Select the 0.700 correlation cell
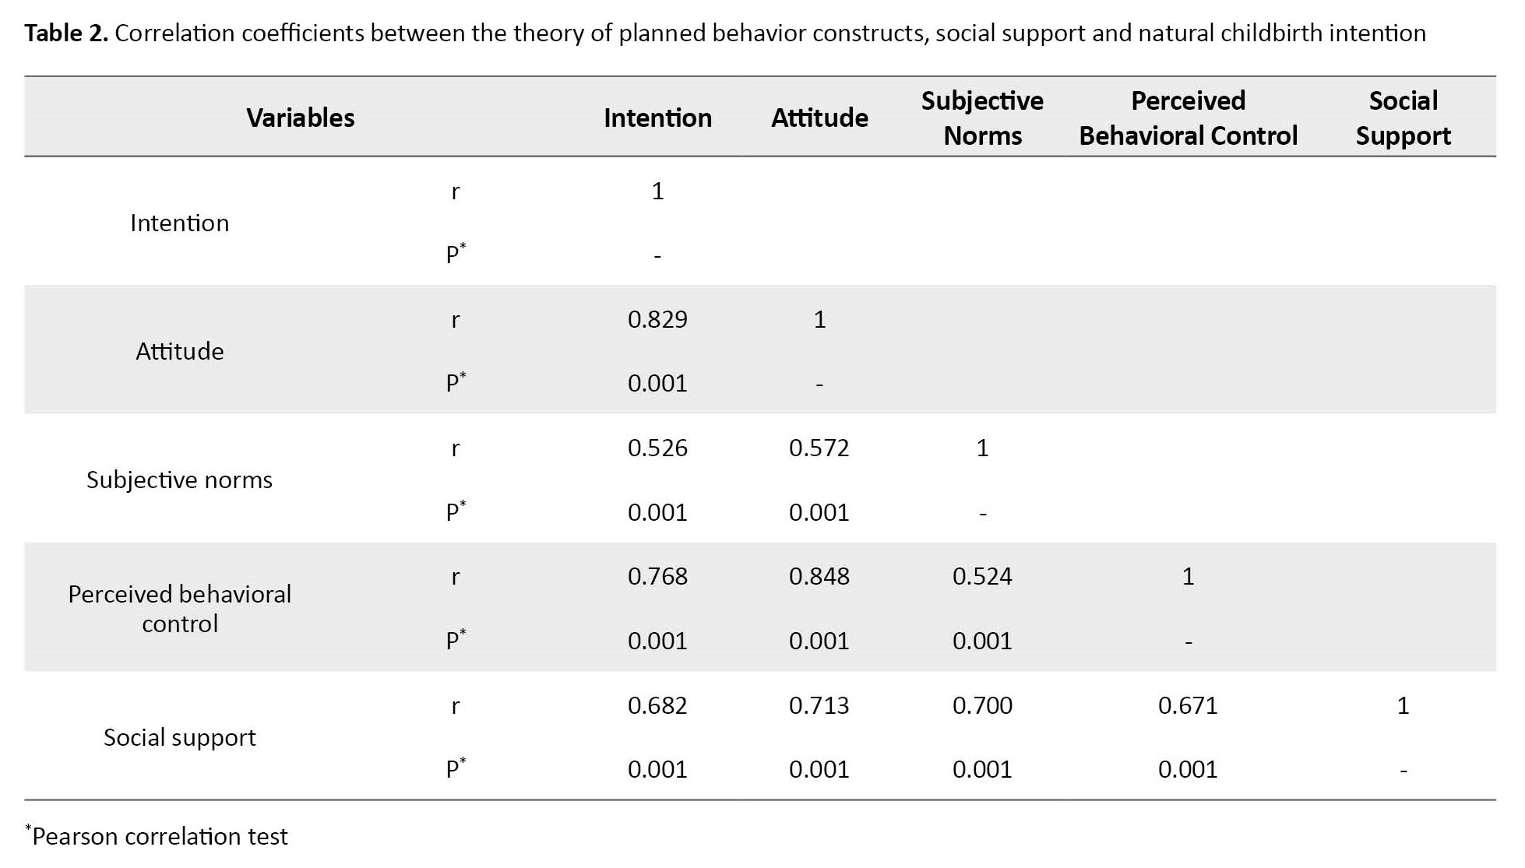Screen dimensions: 1525x868 pos(982,705)
